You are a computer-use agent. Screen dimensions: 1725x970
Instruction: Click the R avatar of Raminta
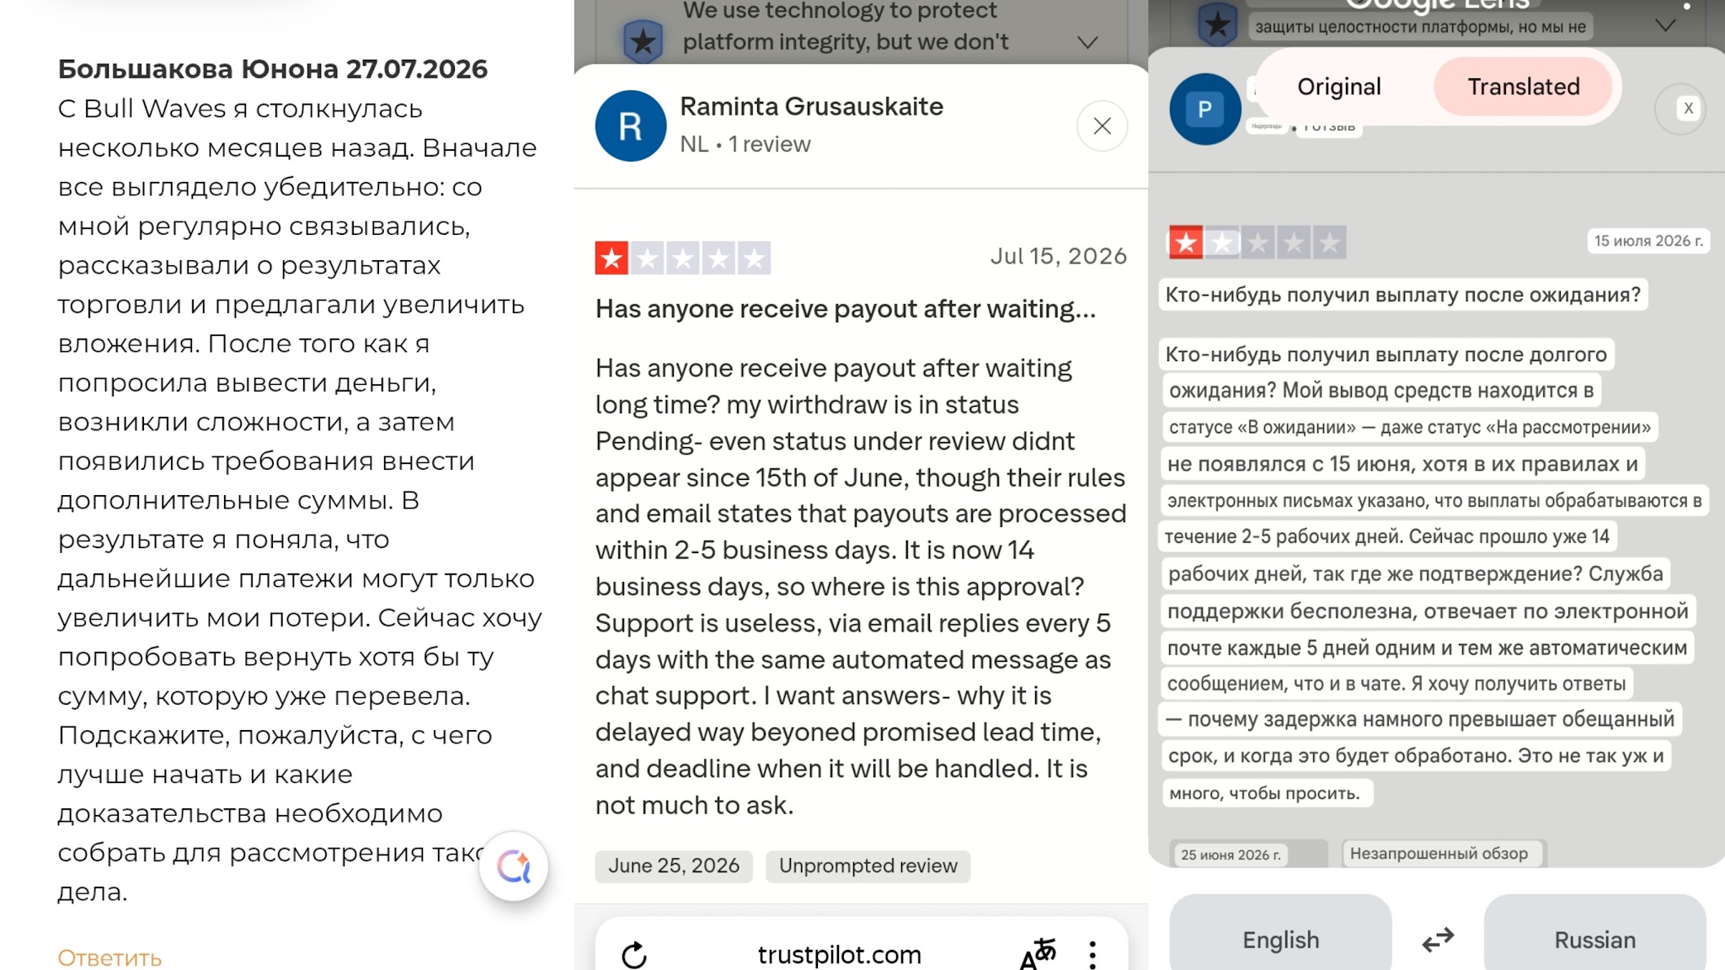click(631, 126)
